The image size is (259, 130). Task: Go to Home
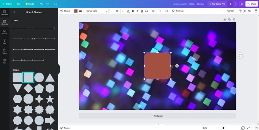click(7, 4)
